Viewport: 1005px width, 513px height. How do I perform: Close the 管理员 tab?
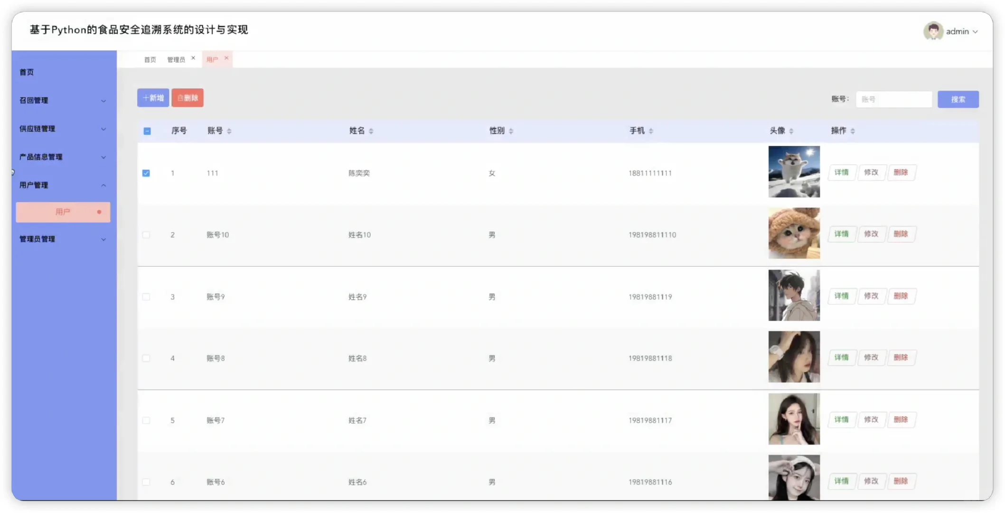pos(193,58)
